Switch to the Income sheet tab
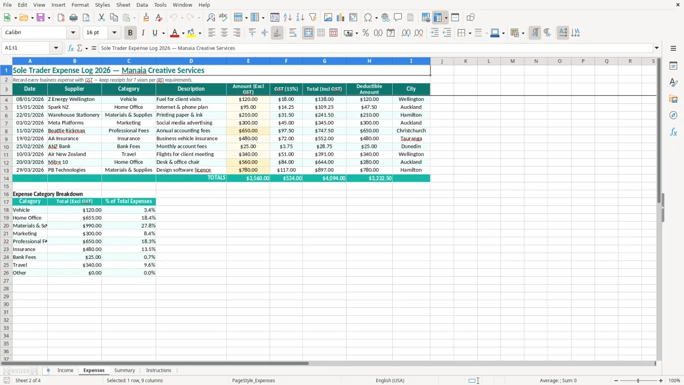Screen dimensions: 684x385 [x=66, y=371]
